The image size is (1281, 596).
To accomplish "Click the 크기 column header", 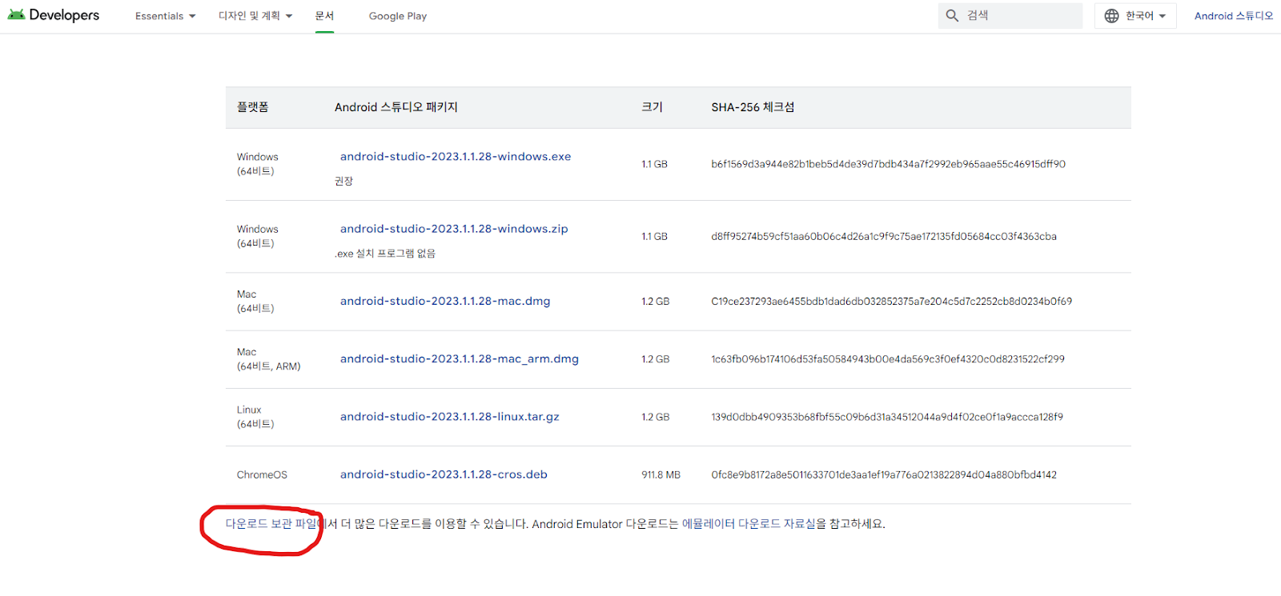I will (x=652, y=107).
